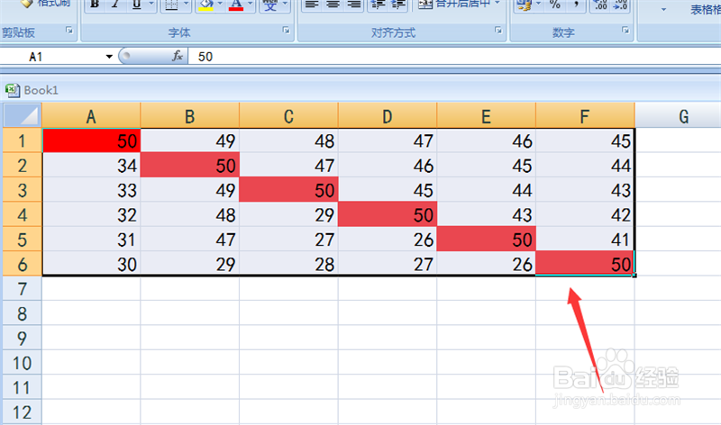Select column A header
721x425 pixels.
click(91, 116)
